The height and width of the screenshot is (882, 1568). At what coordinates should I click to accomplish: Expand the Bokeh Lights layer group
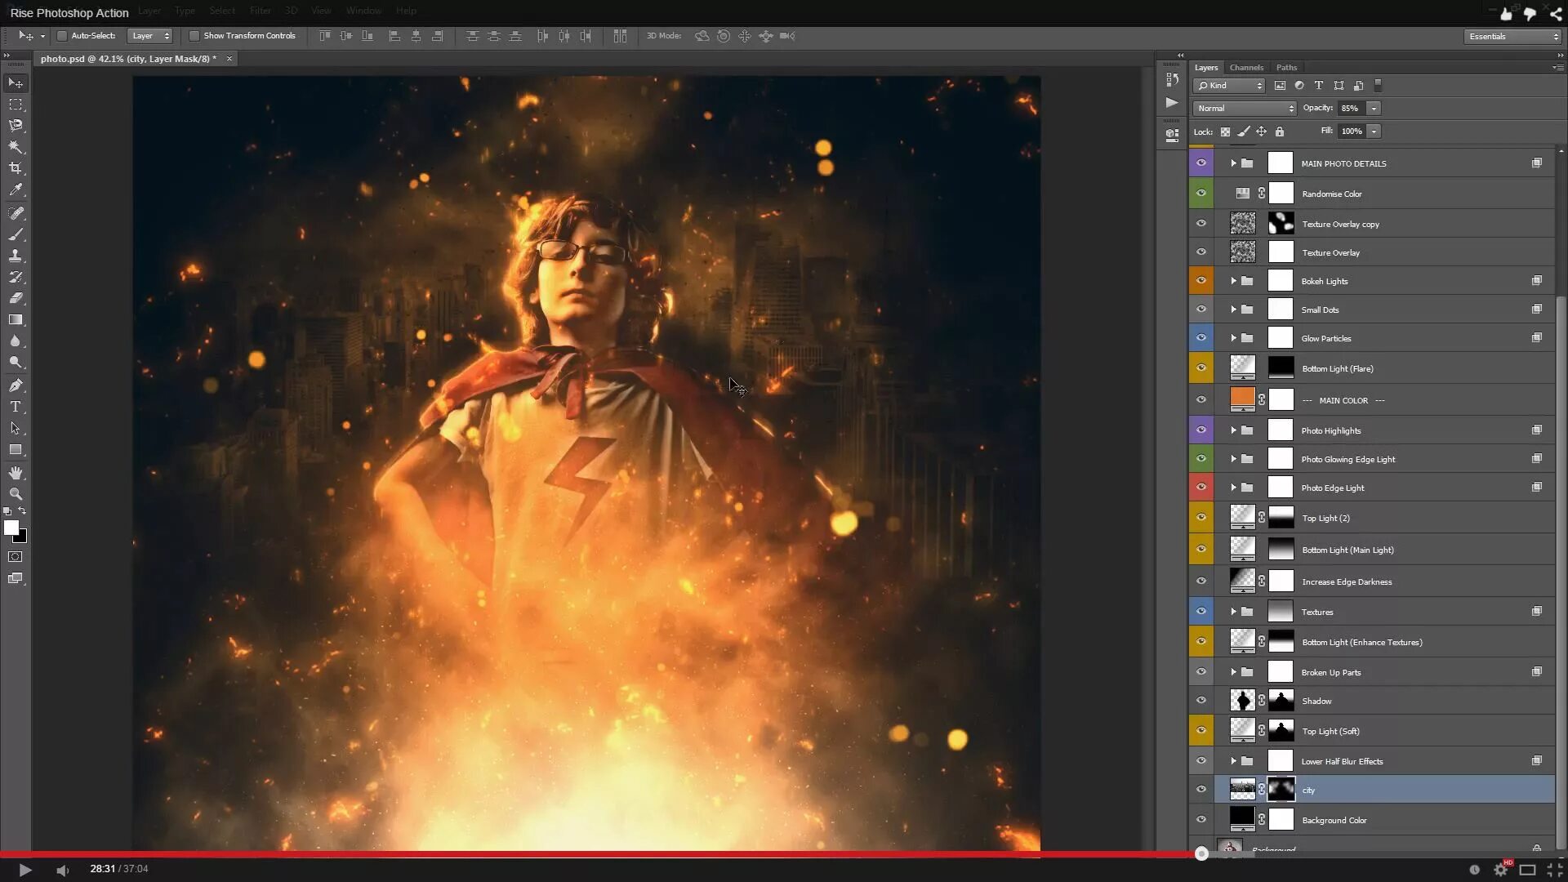click(1233, 281)
